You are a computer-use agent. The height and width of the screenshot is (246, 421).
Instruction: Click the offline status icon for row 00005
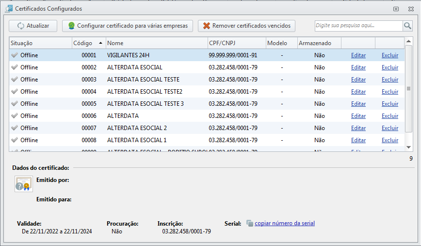pos(15,103)
